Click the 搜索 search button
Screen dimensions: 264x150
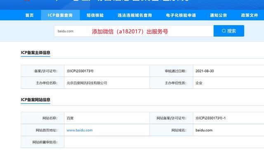229,31
